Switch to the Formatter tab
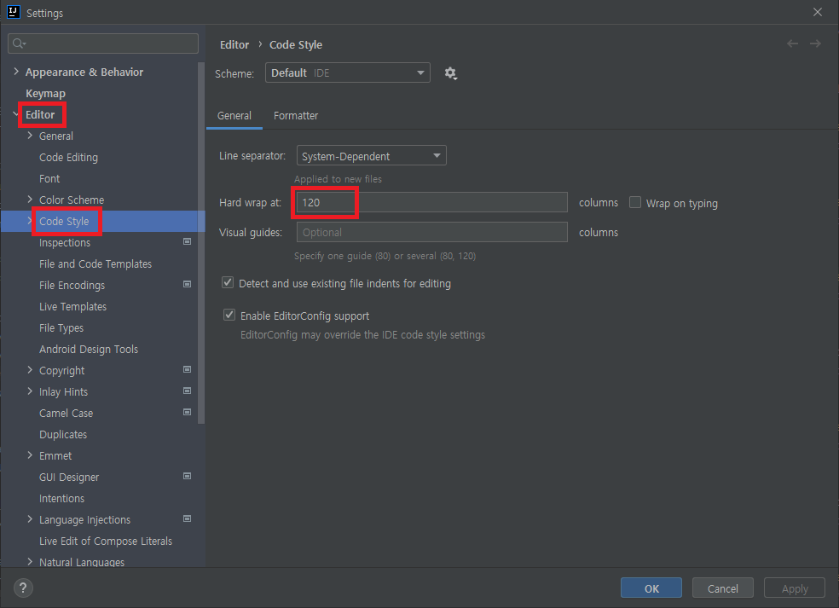 coord(295,115)
